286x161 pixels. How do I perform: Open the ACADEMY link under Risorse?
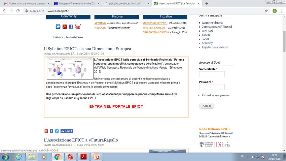point(100,23)
